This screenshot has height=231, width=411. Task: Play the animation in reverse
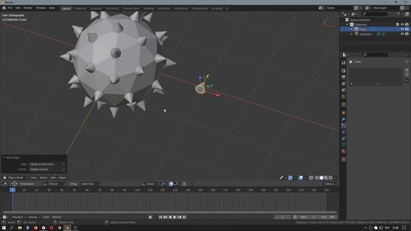pos(170,217)
